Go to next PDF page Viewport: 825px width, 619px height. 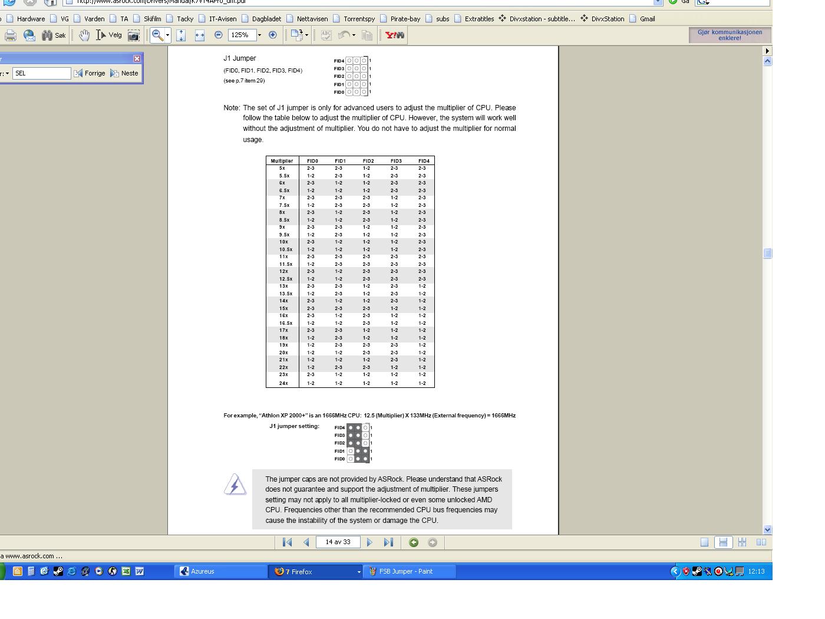tap(369, 542)
